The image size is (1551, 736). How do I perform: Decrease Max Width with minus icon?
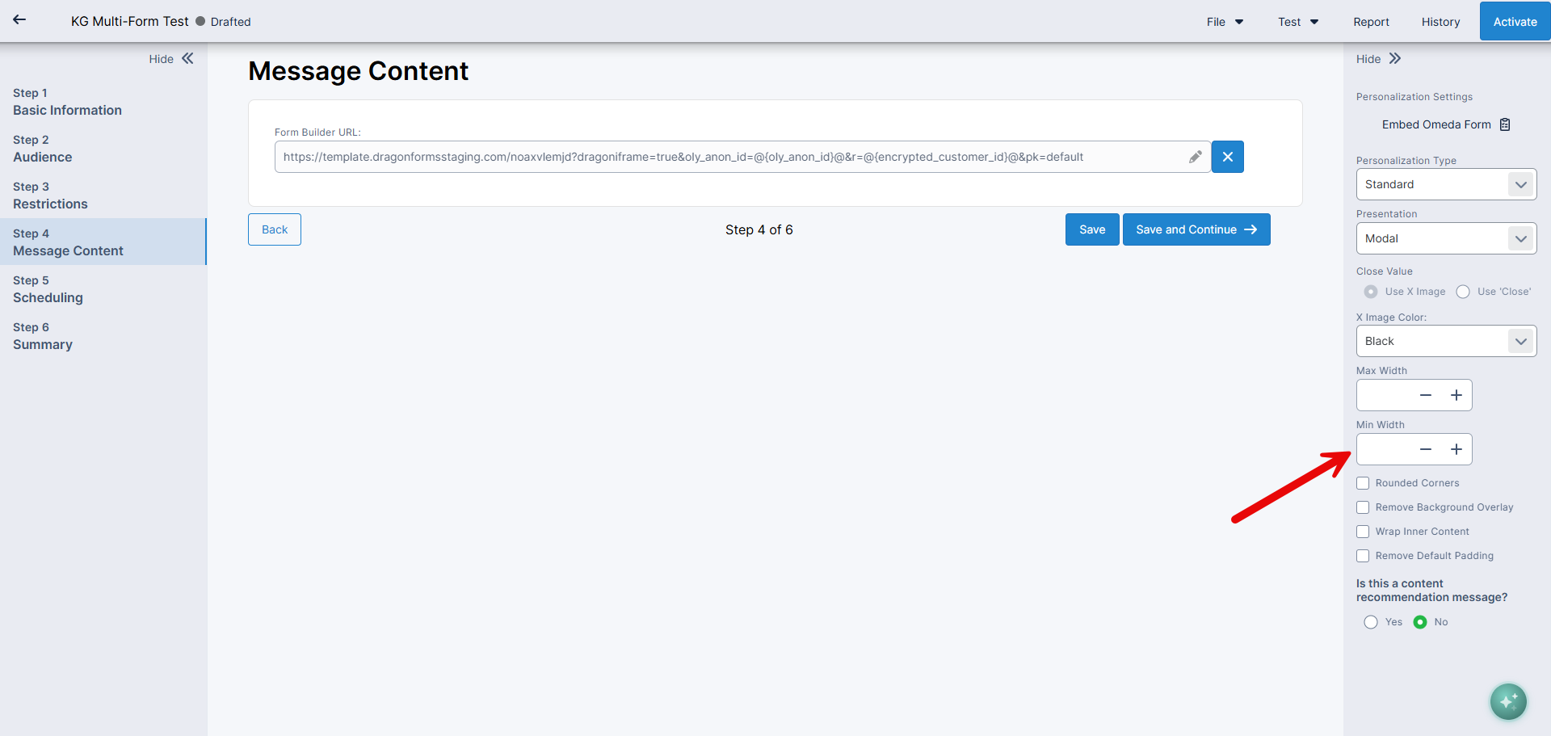[x=1426, y=395]
